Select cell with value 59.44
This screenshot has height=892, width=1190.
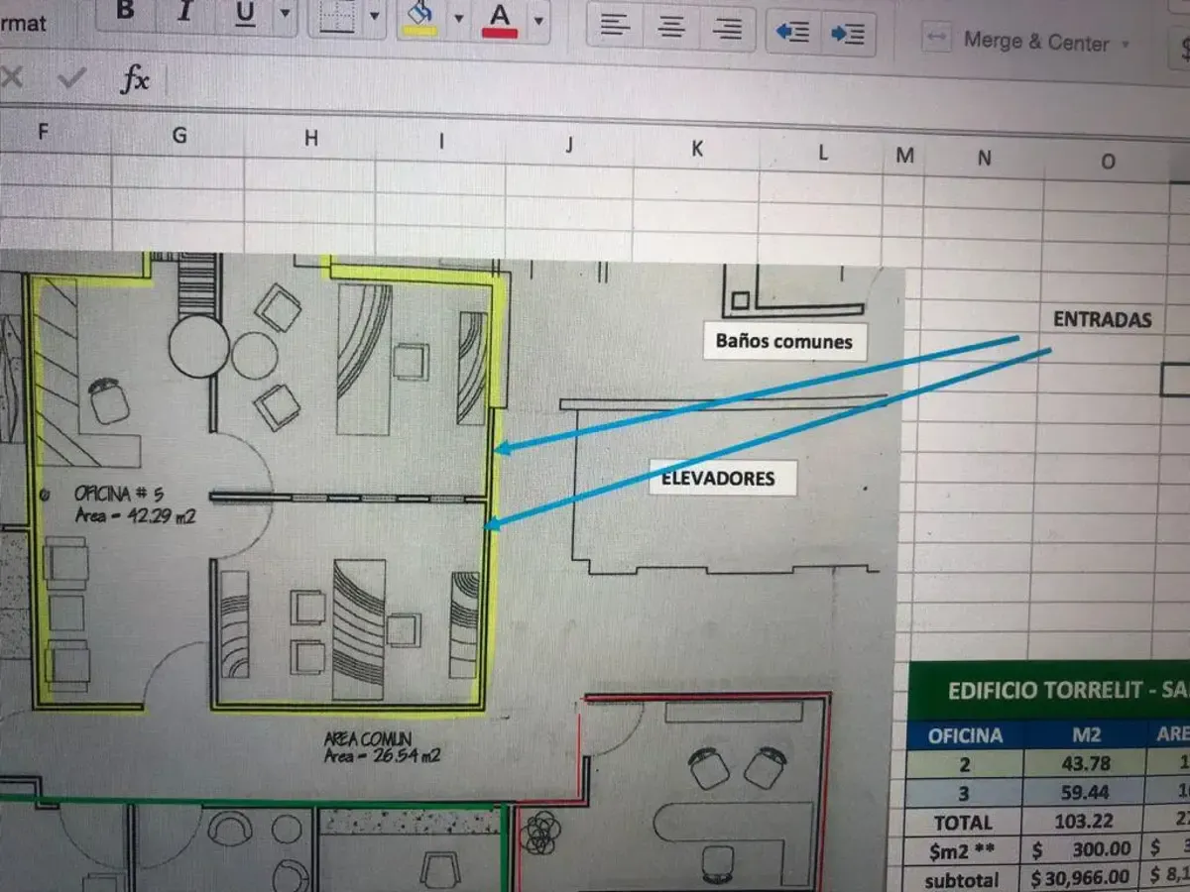[x=1084, y=793]
